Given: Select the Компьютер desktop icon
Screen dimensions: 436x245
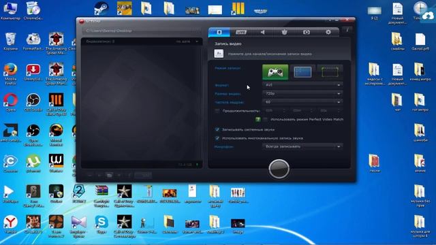Looking at the screenshot, I should (x=10, y=11).
